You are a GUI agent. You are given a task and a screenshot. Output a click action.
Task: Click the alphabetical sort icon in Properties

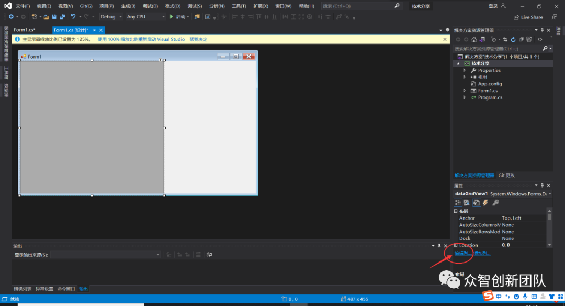click(x=467, y=203)
